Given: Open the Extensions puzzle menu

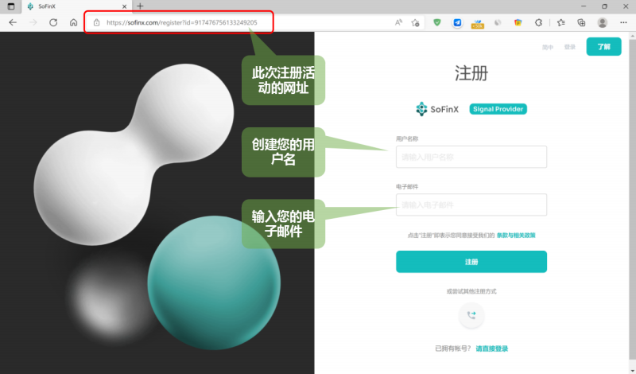Looking at the screenshot, I should click(538, 23).
